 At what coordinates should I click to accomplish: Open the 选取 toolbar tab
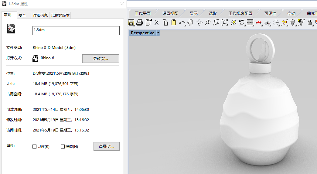[x=213, y=13]
